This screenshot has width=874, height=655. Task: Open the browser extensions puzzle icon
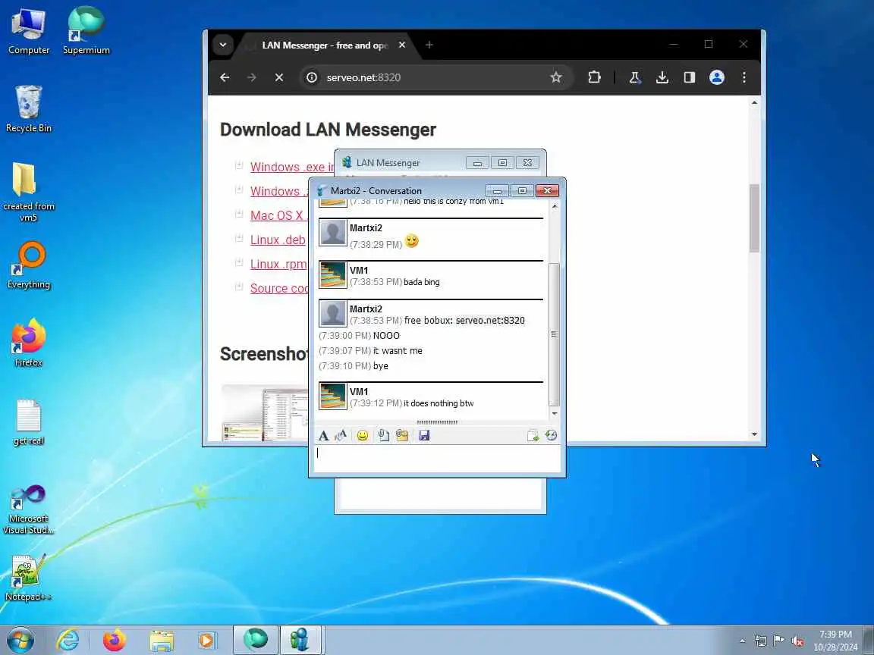tap(594, 77)
